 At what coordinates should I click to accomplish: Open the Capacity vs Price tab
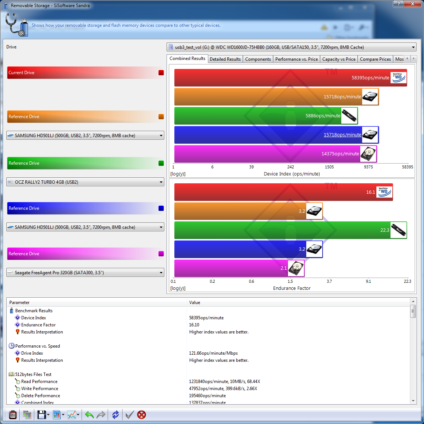click(339, 59)
